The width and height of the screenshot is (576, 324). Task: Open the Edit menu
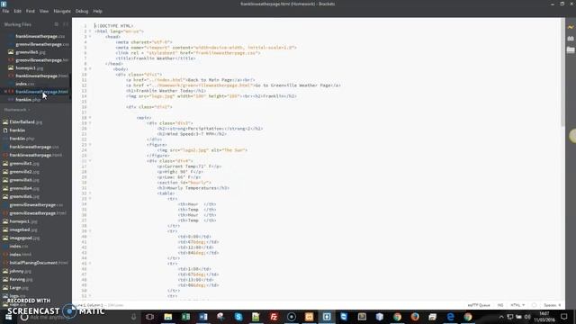17,12
